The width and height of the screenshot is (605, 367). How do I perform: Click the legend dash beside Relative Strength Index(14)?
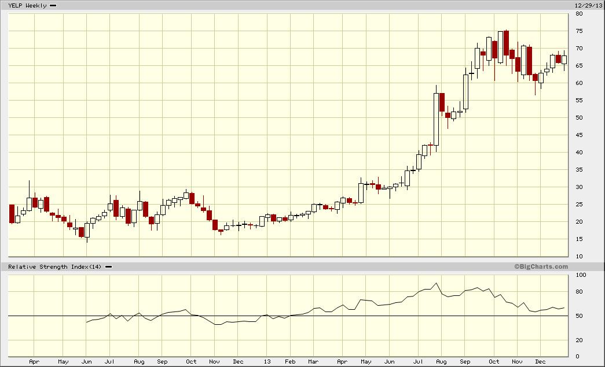108,266
